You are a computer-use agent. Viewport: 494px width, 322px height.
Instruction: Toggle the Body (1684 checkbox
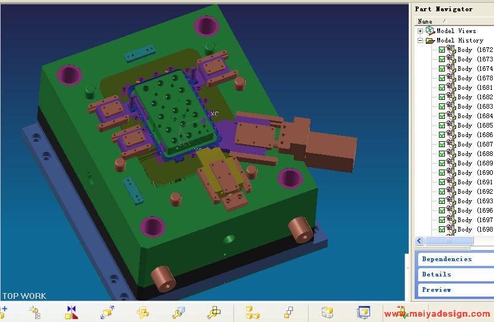click(x=442, y=116)
